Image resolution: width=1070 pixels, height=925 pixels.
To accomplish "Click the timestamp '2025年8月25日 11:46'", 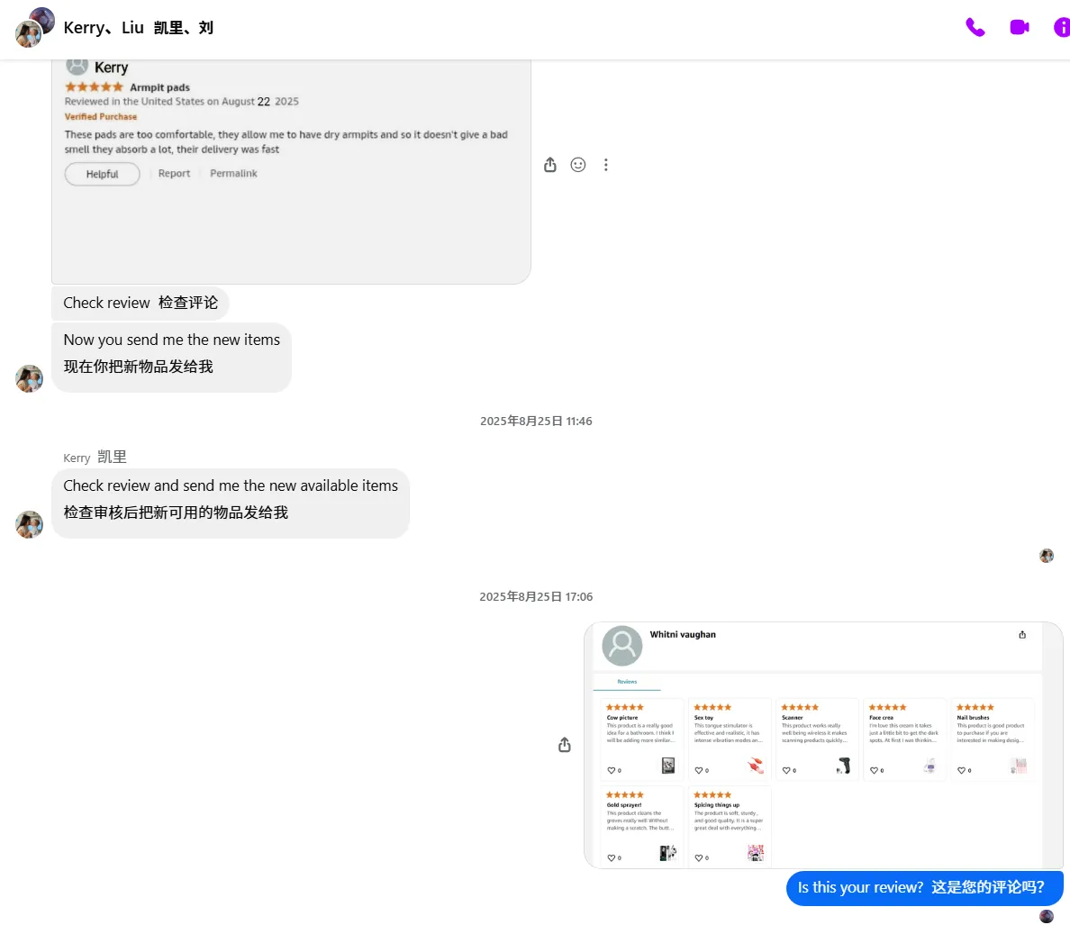I will click(536, 421).
